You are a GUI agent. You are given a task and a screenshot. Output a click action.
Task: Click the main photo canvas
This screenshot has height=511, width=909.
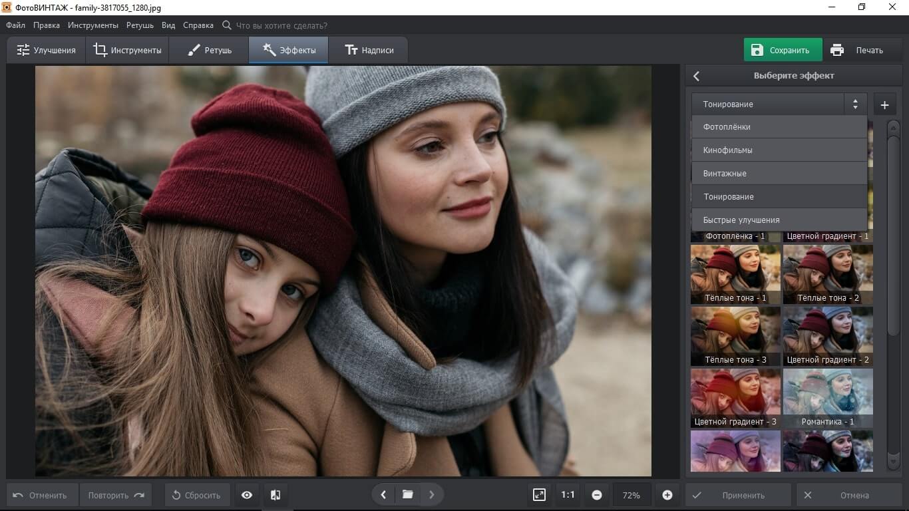tap(343, 271)
